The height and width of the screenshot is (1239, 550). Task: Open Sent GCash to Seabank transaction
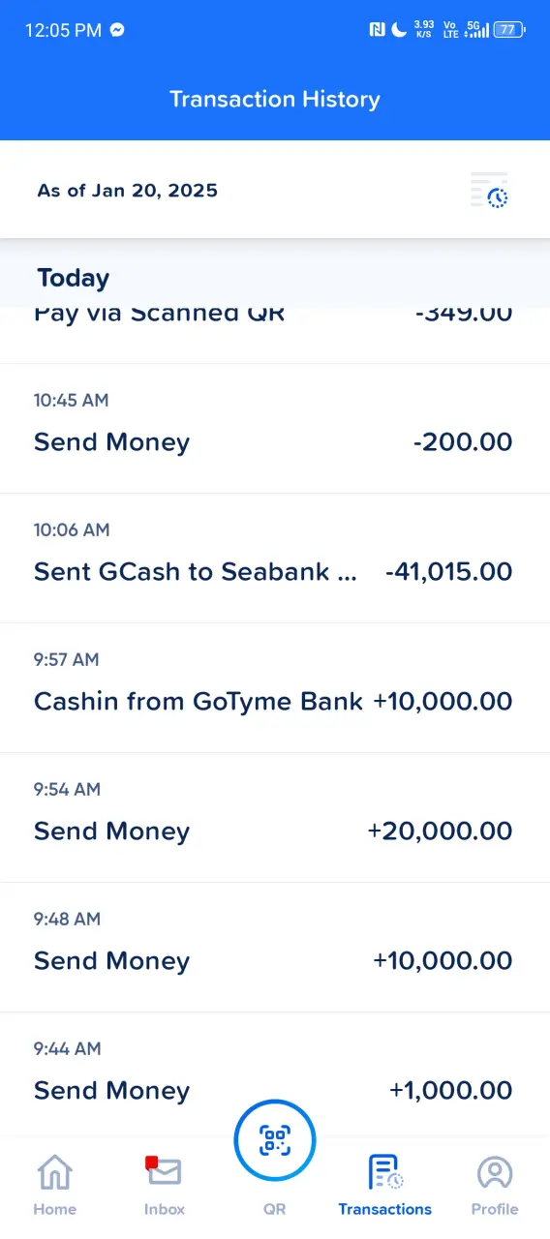point(275,559)
